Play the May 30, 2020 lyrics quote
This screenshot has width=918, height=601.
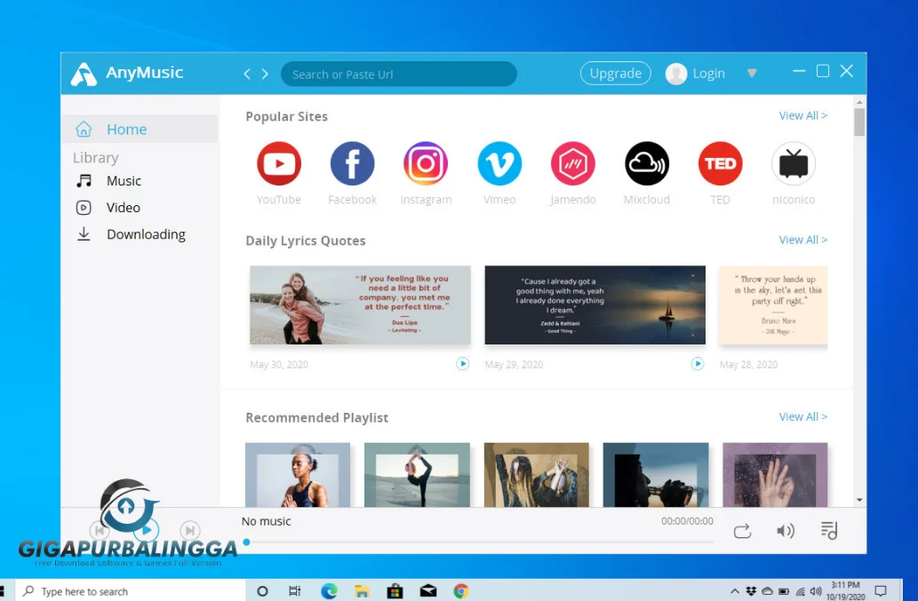click(462, 364)
